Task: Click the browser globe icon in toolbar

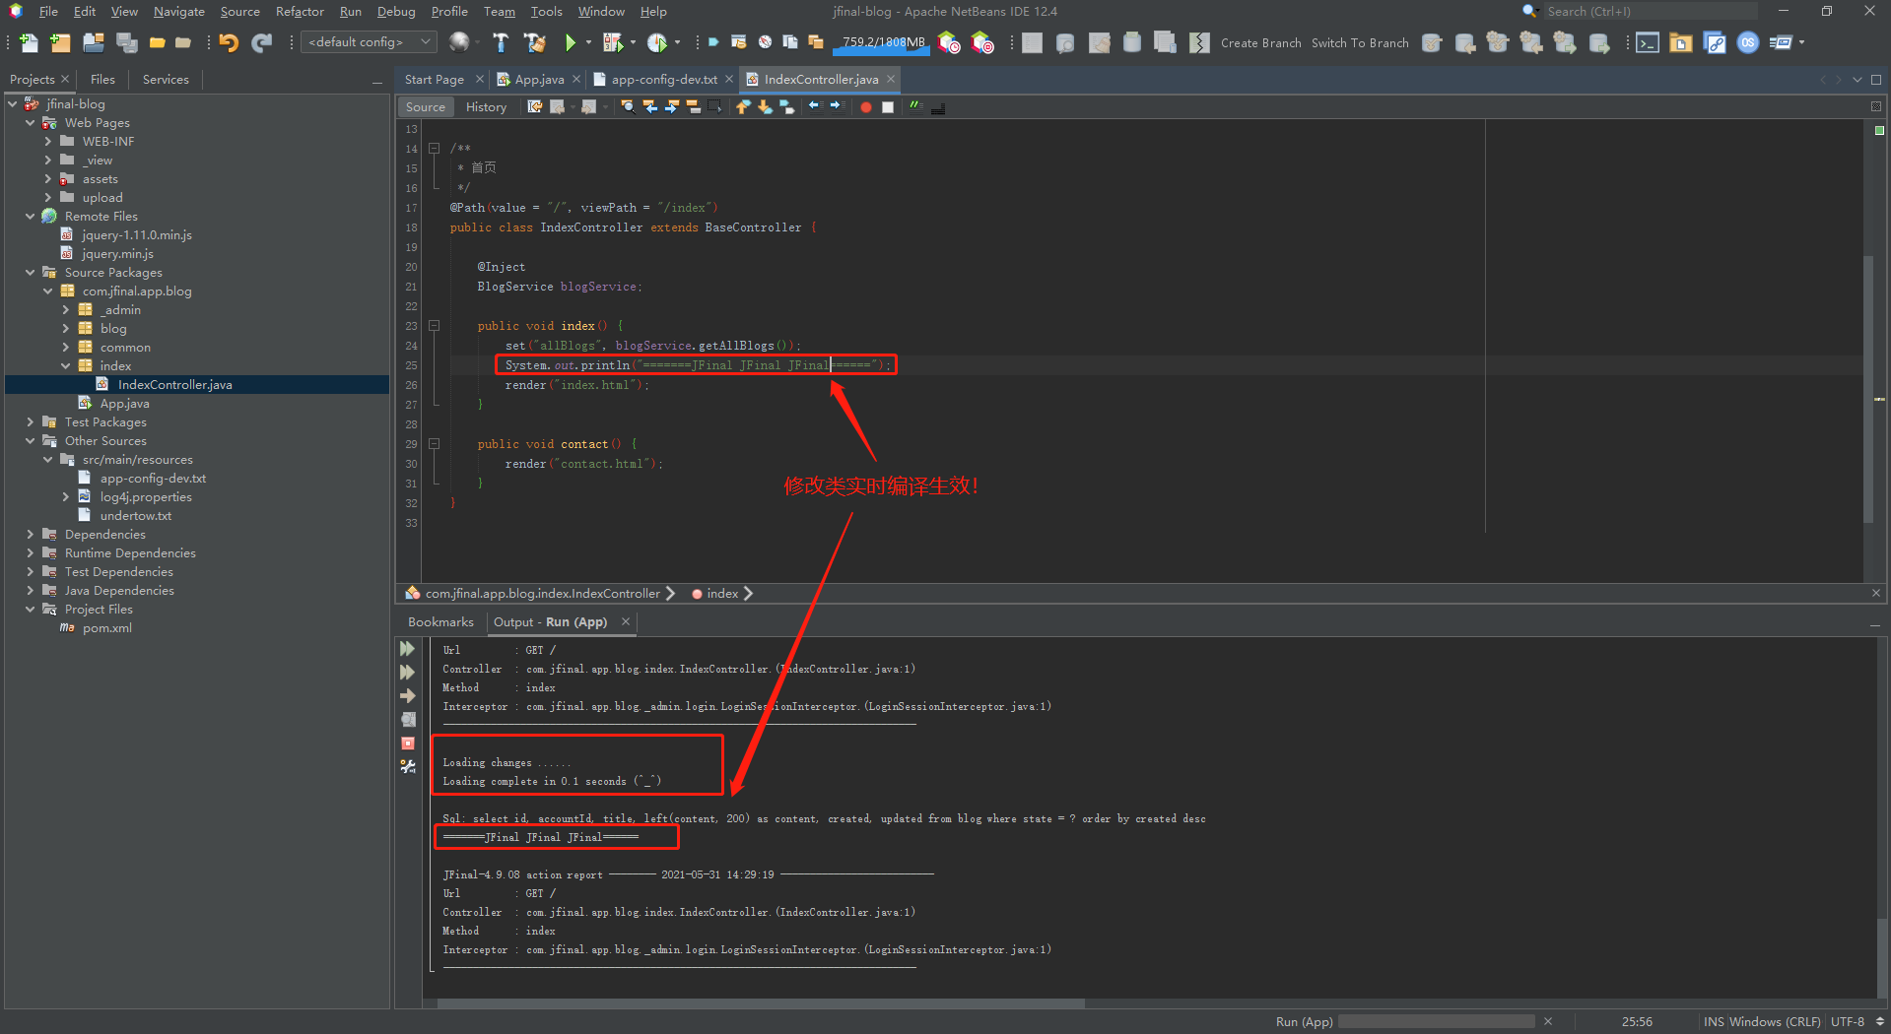Action: [x=459, y=42]
